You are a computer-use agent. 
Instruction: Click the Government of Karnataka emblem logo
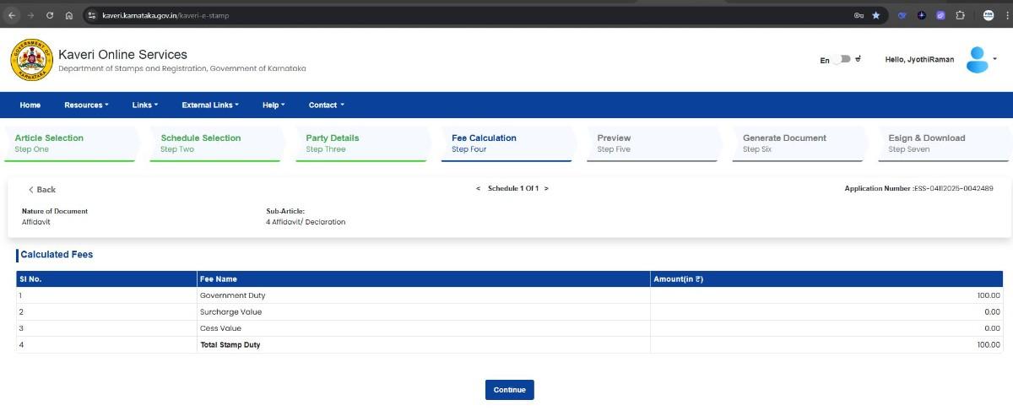(31, 60)
